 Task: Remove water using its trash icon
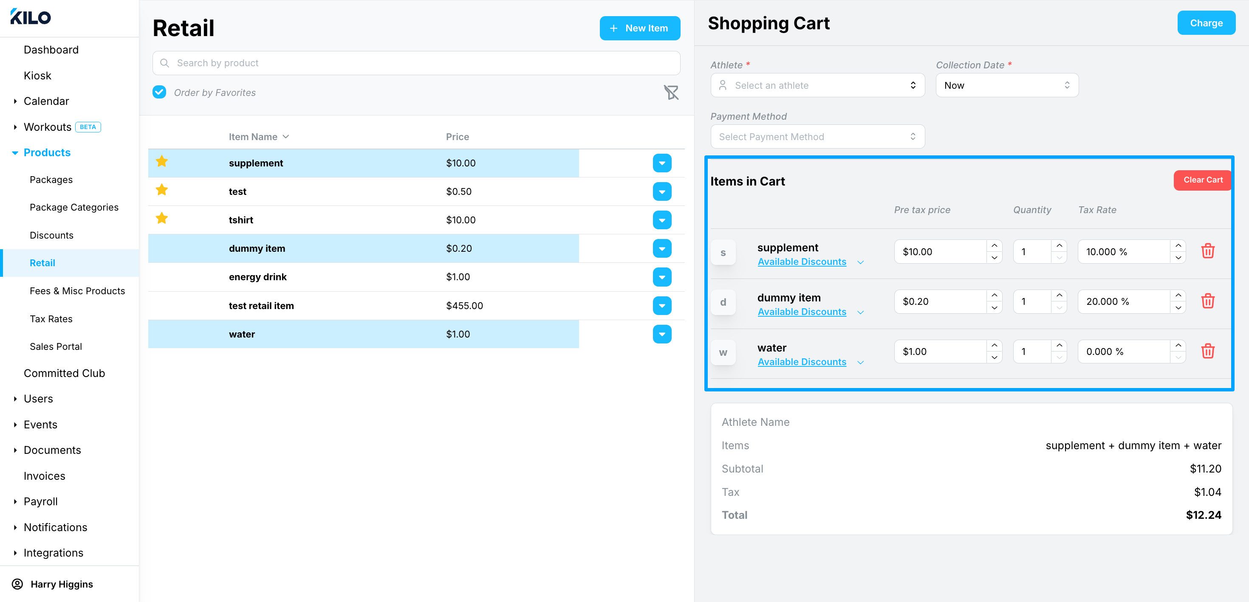point(1207,351)
